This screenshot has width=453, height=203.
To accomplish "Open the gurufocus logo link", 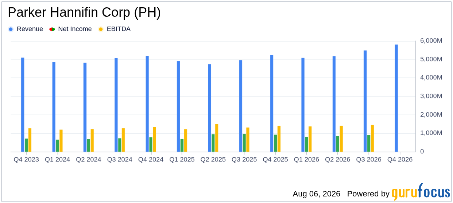I will [421, 192].
